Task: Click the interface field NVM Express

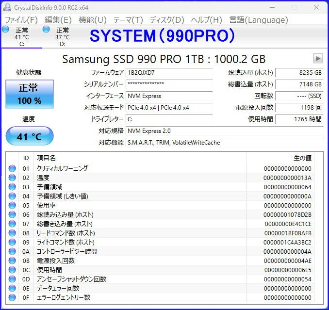Action: tap(169, 96)
